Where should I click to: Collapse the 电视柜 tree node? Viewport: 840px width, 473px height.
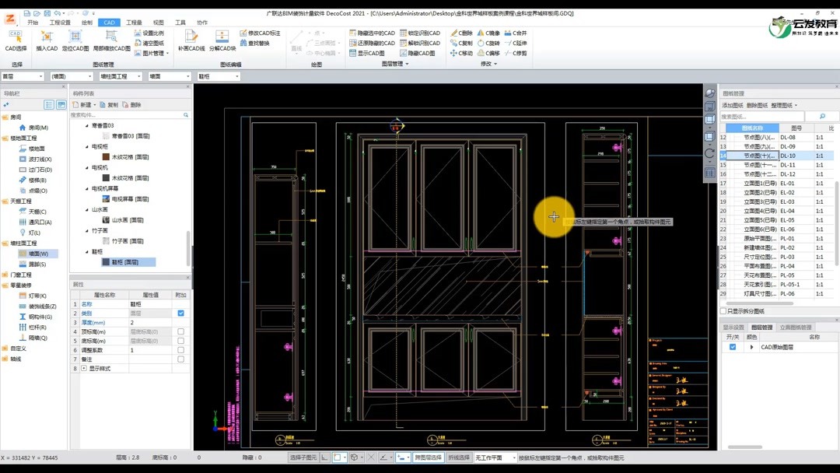(87, 146)
